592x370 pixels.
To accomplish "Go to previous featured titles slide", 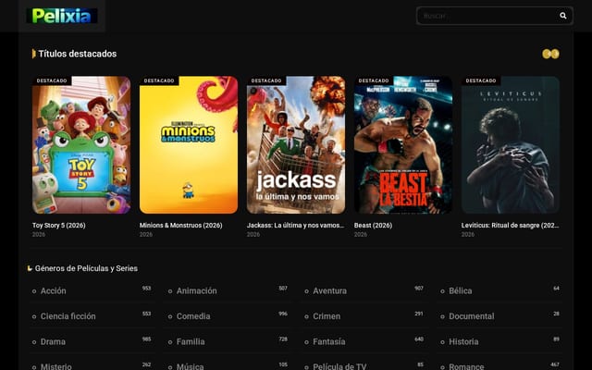I will [x=547, y=54].
